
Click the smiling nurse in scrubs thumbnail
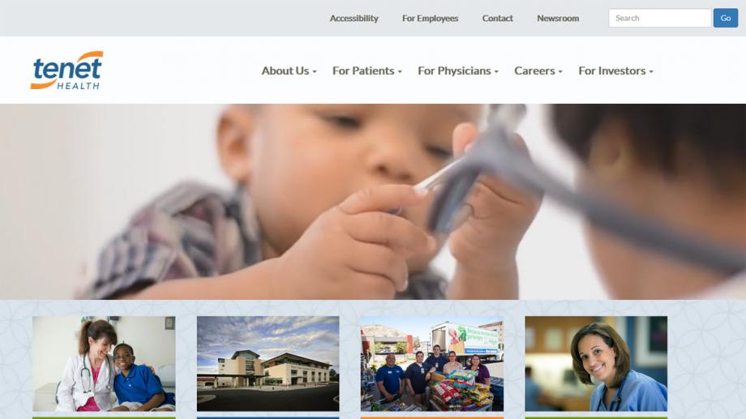[596, 364]
